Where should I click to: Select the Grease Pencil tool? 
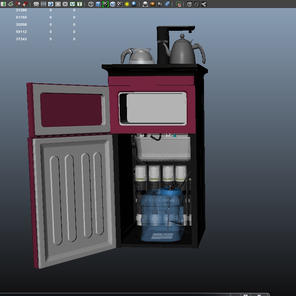[25, 4]
